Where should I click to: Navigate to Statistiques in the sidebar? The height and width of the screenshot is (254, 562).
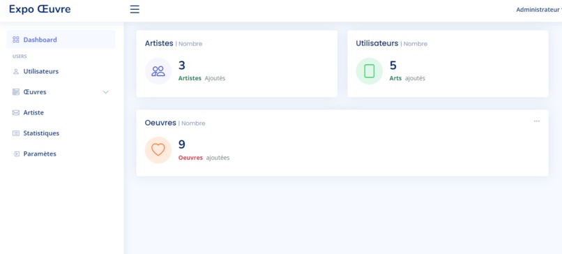[x=61, y=133]
